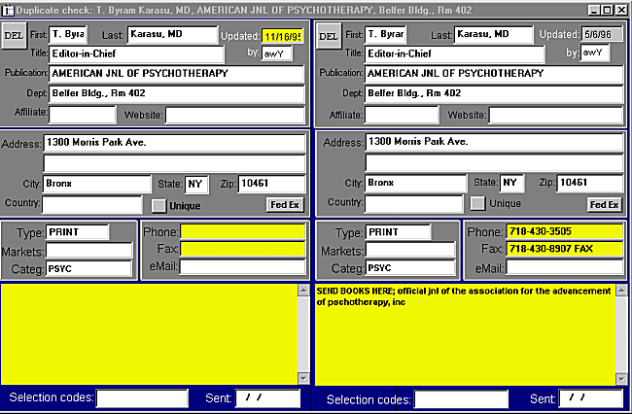This screenshot has height=414, width=632.
Task: Click the empty left Phone field
Action: click(242, 232)
